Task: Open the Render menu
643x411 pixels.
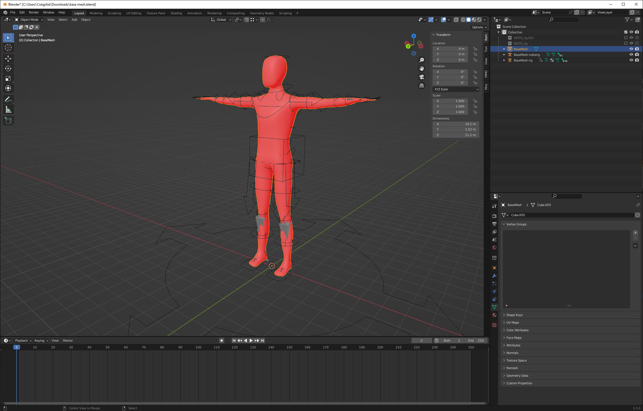Action: click(x=34, y=12)
